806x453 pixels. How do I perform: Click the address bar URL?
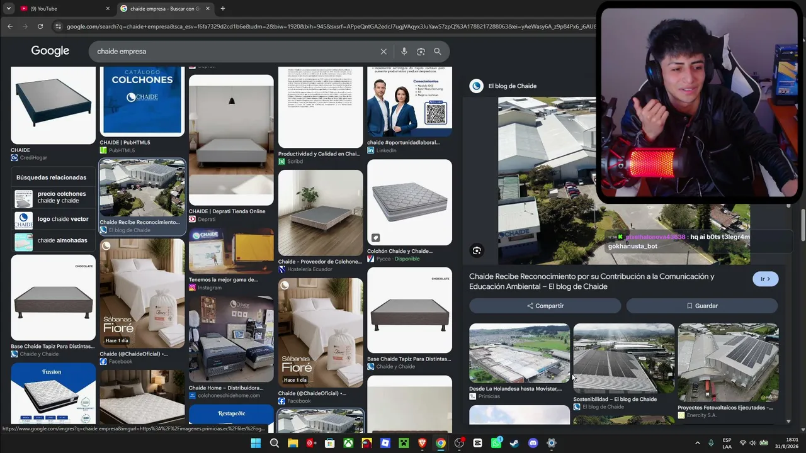(331, 26)
